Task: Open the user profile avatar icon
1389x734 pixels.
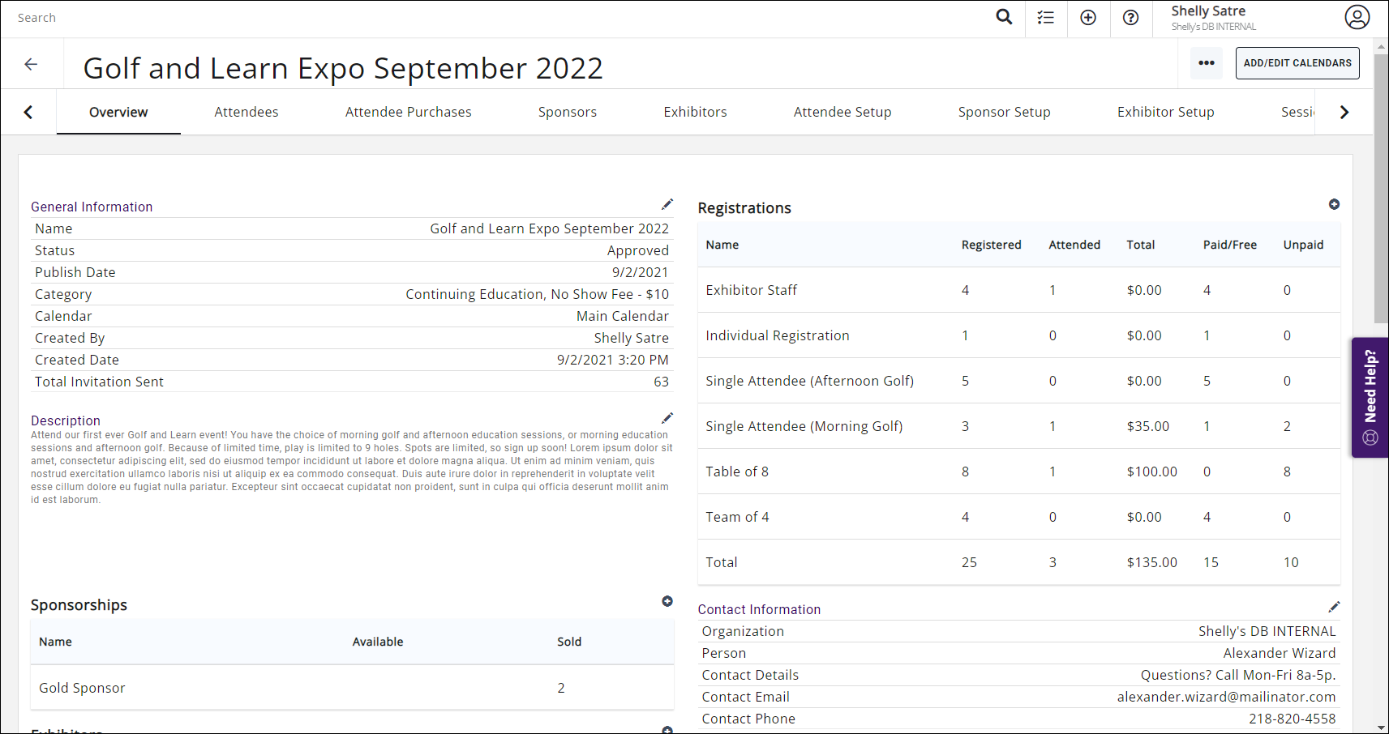Action: pyautogui.click(x=1357, y=17)
